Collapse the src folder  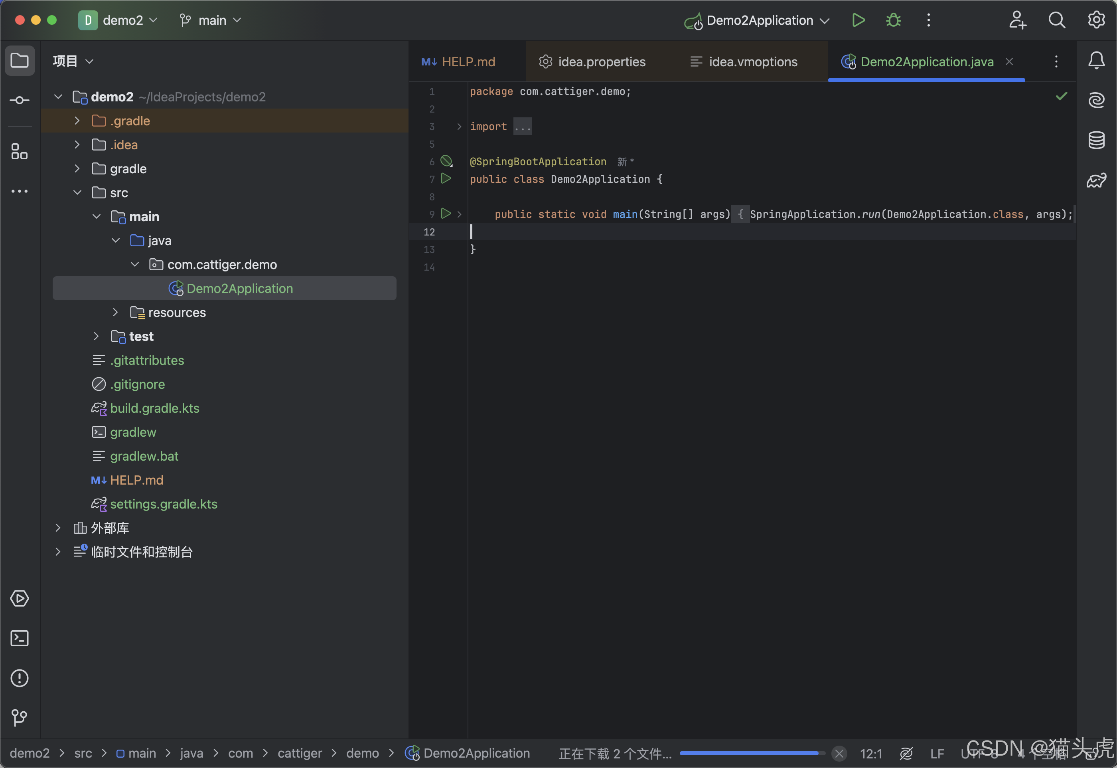pos(77,192)
